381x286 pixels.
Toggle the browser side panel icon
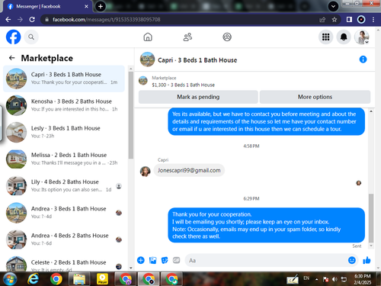pos(349,20)
